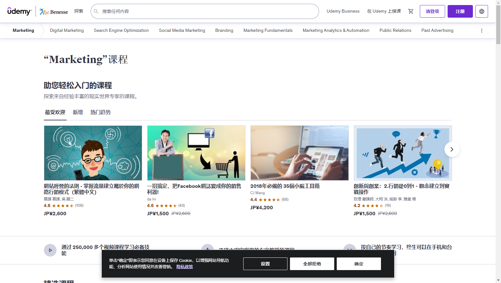Viewport: 501px width, 283px height.
Task: Select the 最受欢迎 tab
Action: (55, 112)
